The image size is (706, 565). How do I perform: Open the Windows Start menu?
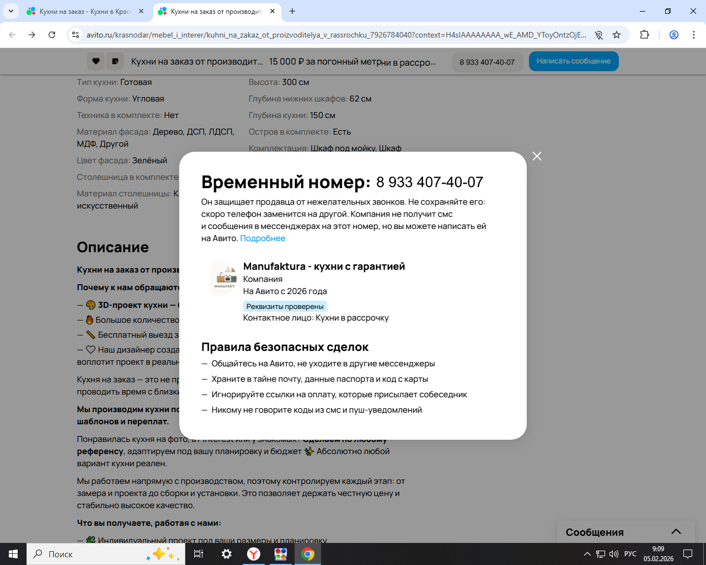13,554
